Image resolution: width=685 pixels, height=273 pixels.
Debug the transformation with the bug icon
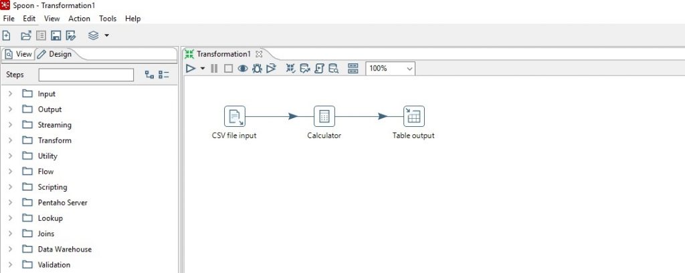pyautogui.click(x=257, y=69)
